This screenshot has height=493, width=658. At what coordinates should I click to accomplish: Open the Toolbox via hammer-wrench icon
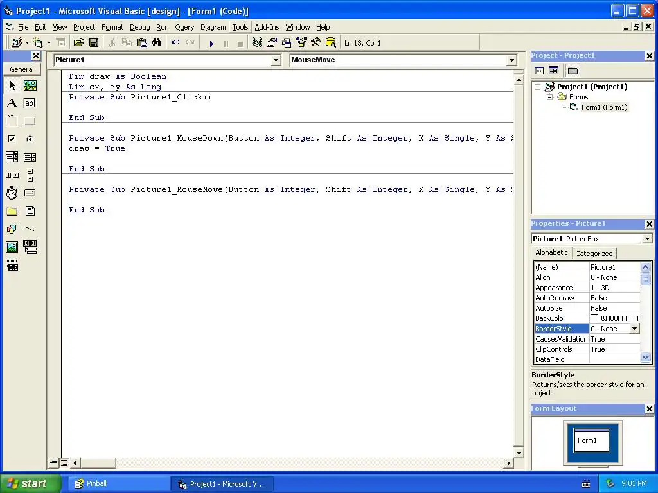(x=316, y=43)
